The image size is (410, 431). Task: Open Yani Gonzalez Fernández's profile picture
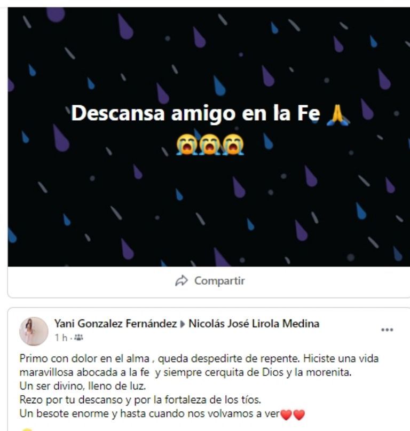point(34,331)
